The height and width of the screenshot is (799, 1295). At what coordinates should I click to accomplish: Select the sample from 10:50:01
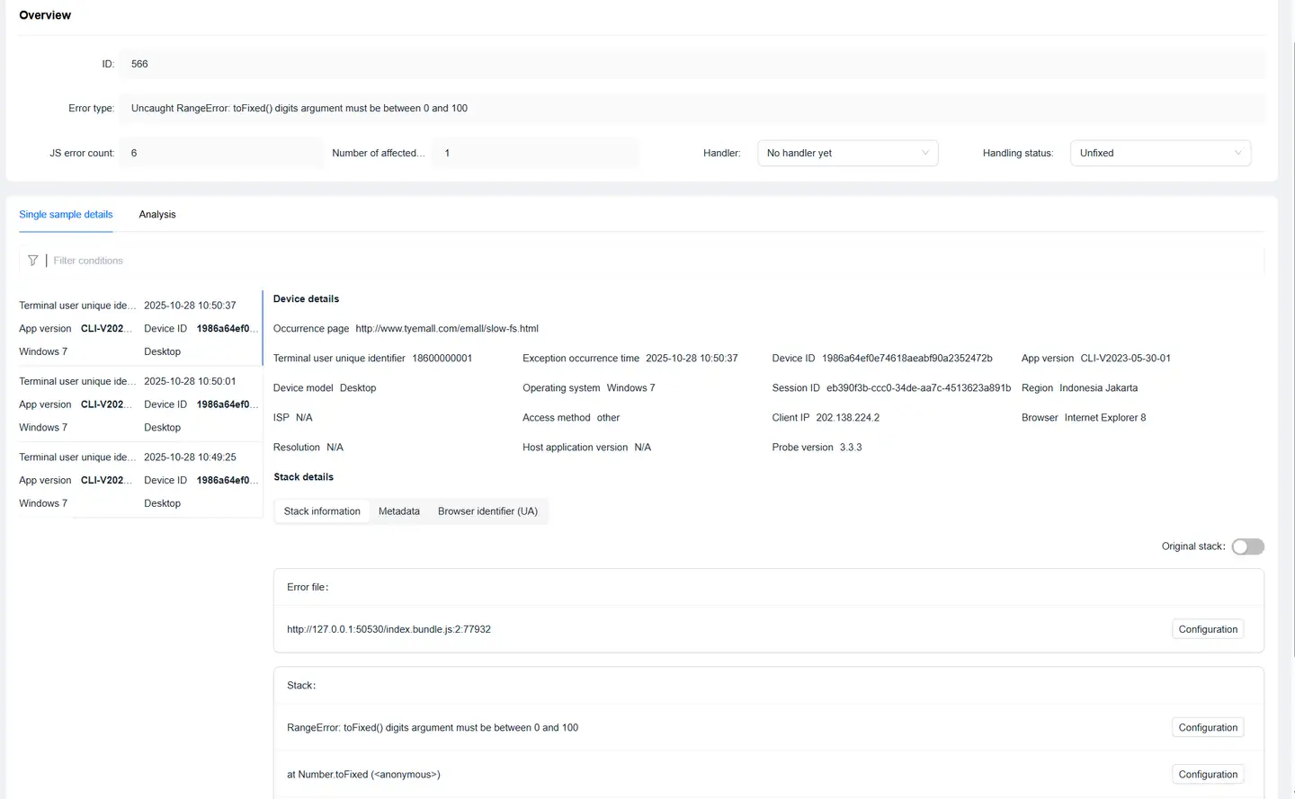pos(138,404)
